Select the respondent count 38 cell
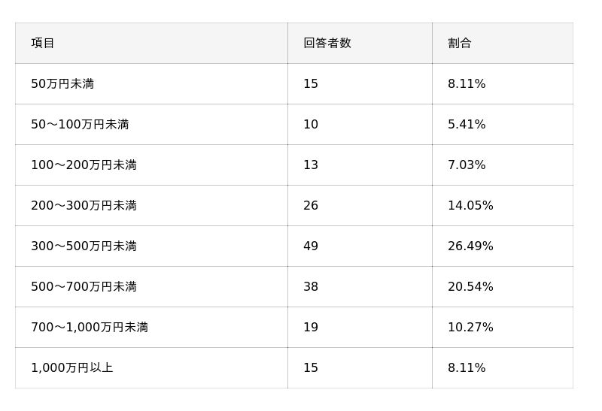The width and height of the screenshot is (602, 411). [311, 287]
